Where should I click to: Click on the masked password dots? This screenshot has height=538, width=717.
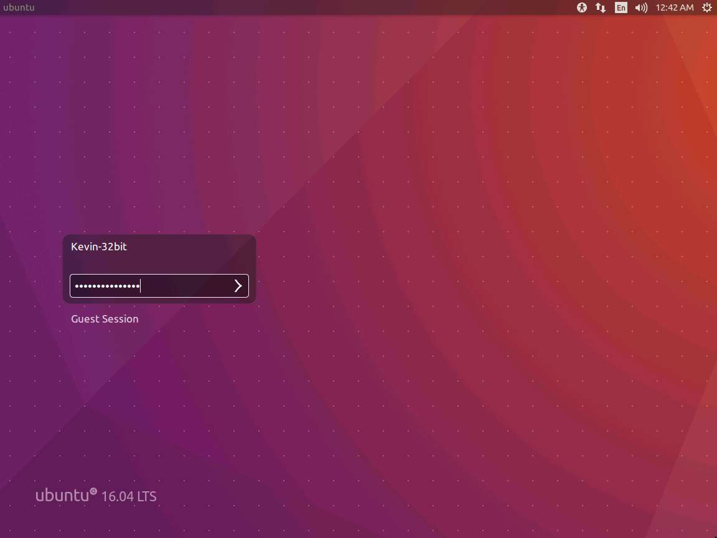pos(106,286)
